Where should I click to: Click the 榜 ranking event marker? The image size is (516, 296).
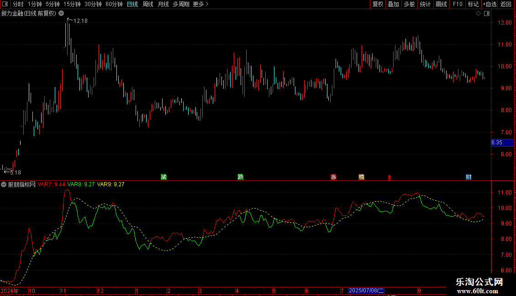point(361,177)
